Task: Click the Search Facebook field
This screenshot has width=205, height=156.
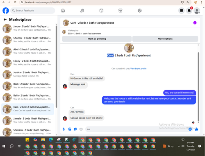Action: click(x=33, y=11)
